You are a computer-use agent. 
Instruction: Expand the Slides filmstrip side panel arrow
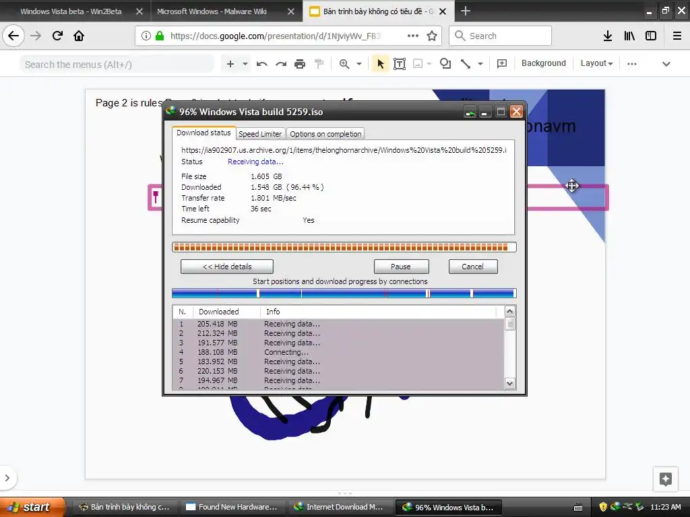point(7,478)
